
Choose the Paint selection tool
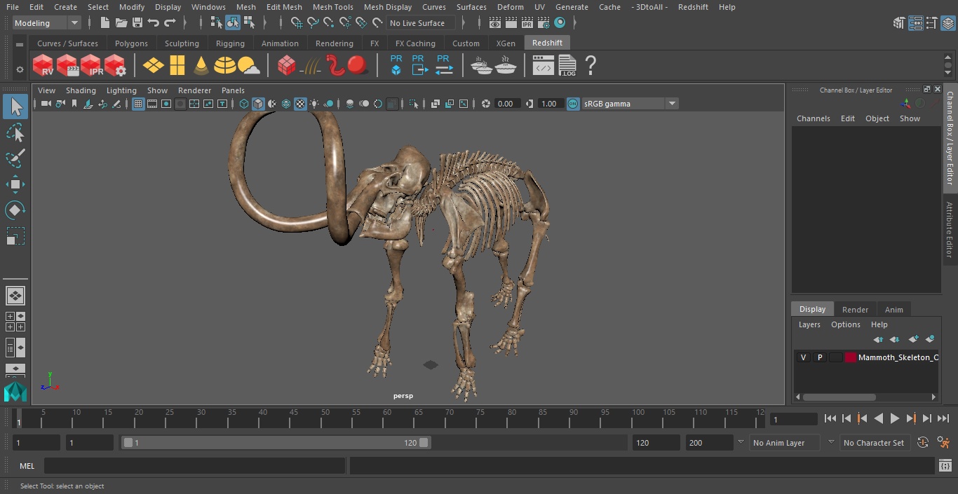(15, 158)
